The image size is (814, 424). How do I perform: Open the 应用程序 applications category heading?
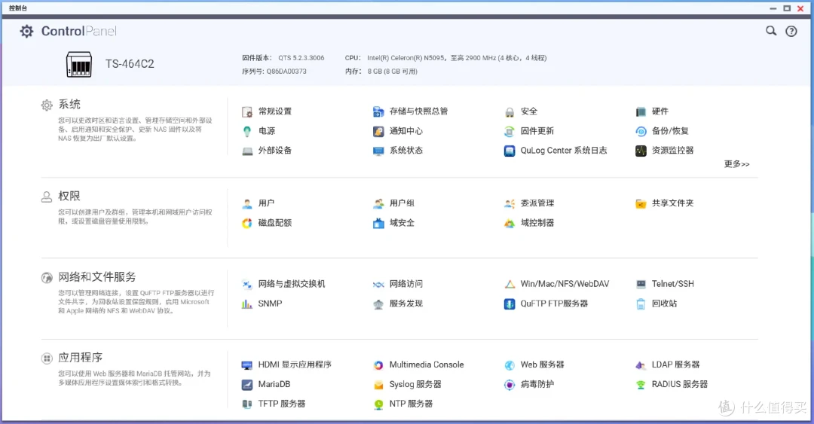pos(81,358)
